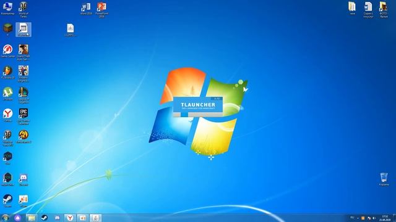Open the Recycle Bin
The image size is (396, 222).
tap(384, 179)
